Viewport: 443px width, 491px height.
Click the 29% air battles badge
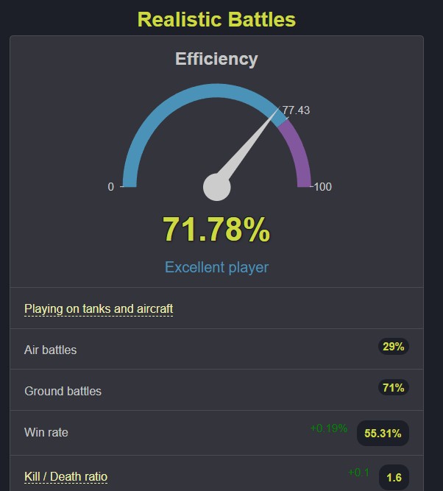[x=394, y=347]
